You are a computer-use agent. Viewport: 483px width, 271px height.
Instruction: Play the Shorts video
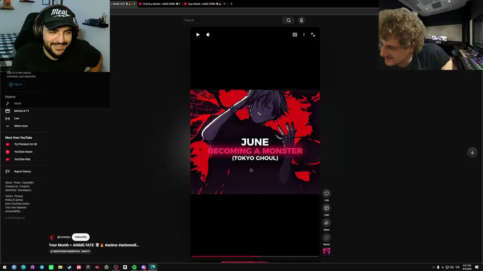[x=198, y=35]
